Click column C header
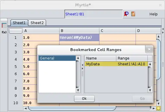 point(117,31)
